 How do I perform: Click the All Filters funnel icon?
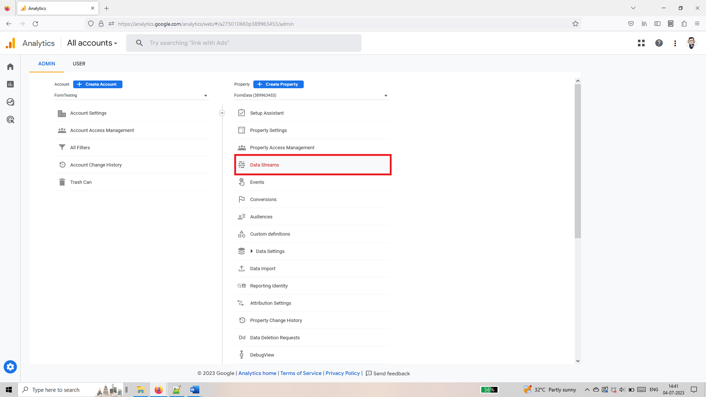click(62, 147)
